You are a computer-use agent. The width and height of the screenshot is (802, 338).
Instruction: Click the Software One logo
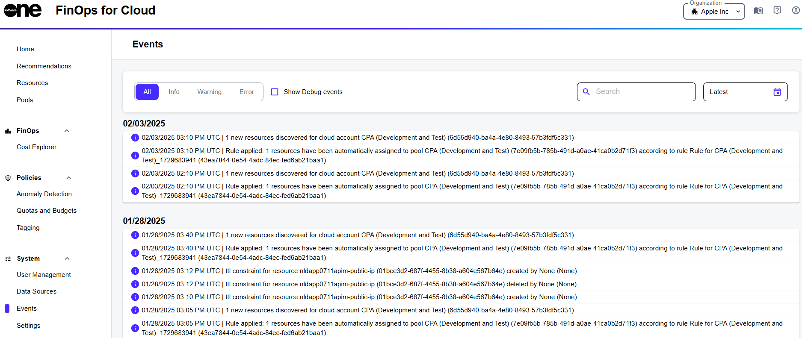(23, 10)
